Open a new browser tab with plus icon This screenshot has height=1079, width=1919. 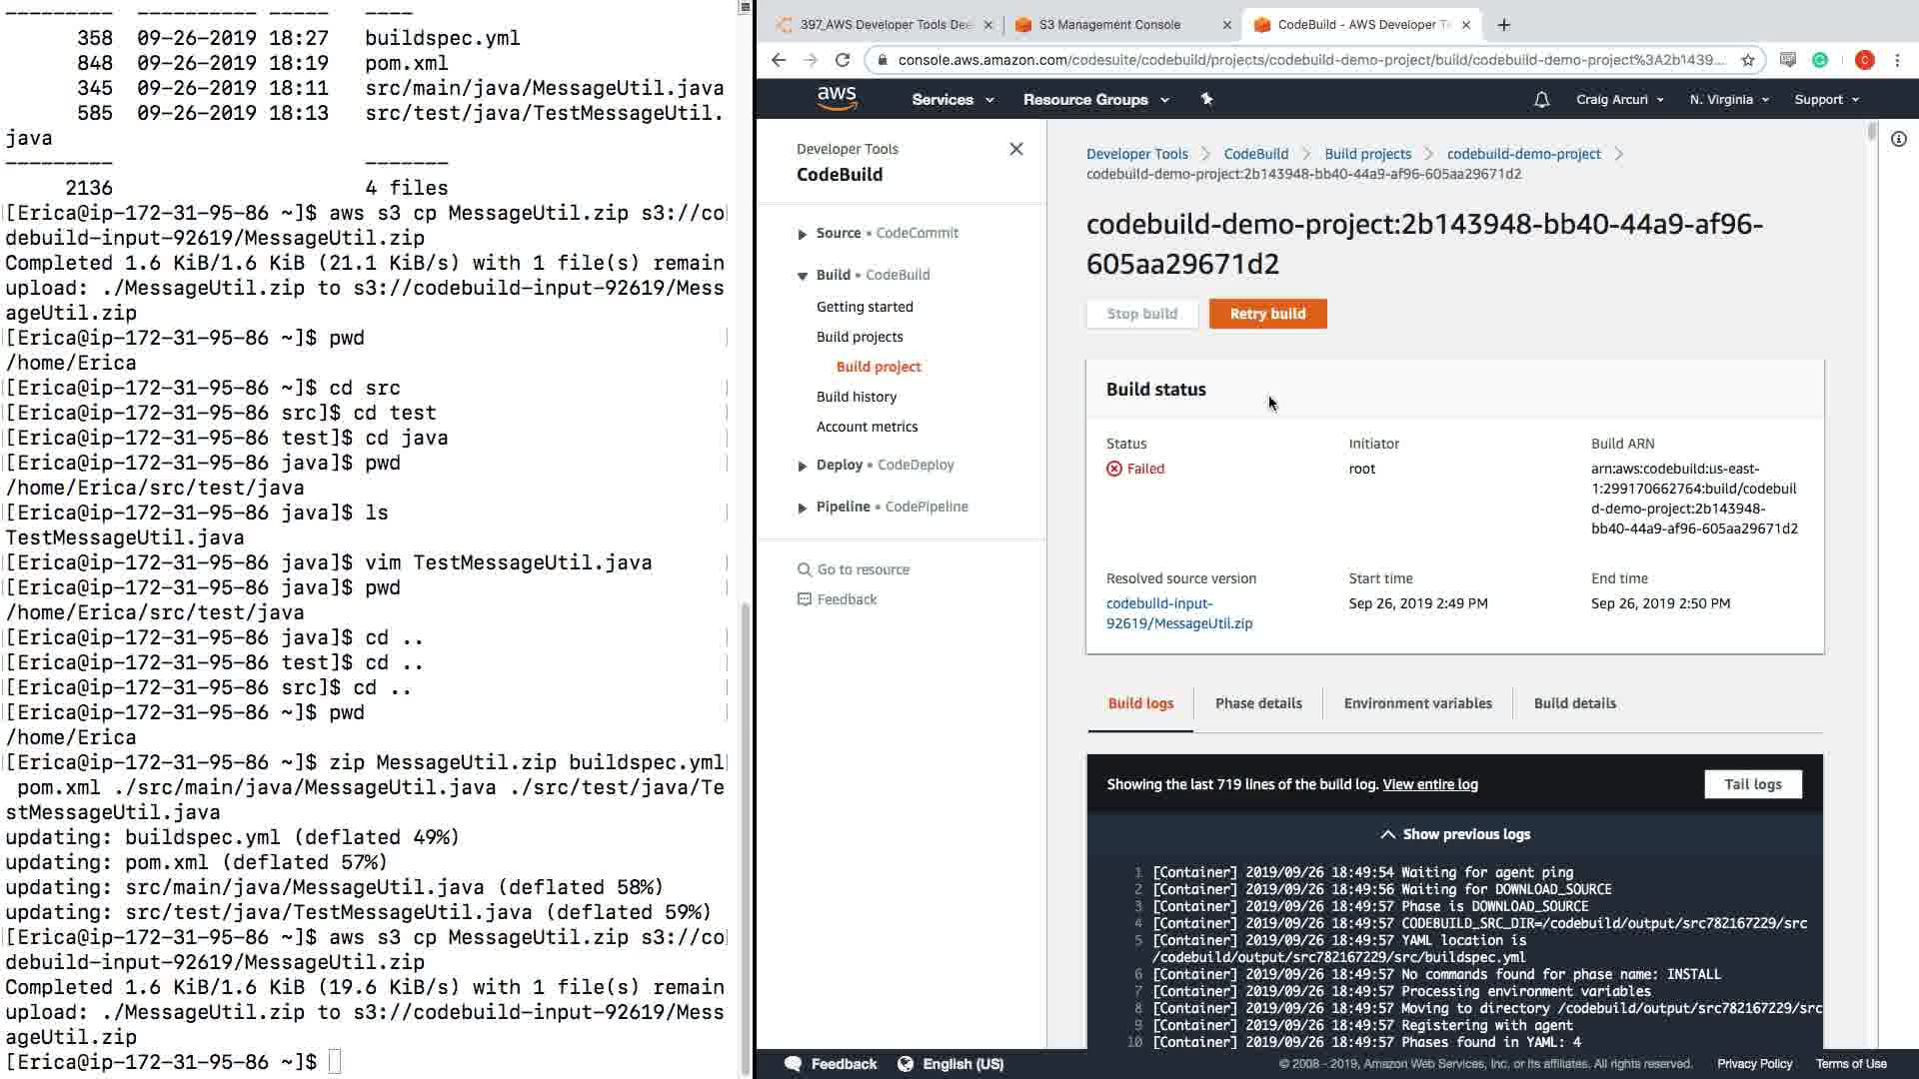(x=1504, y=24)
